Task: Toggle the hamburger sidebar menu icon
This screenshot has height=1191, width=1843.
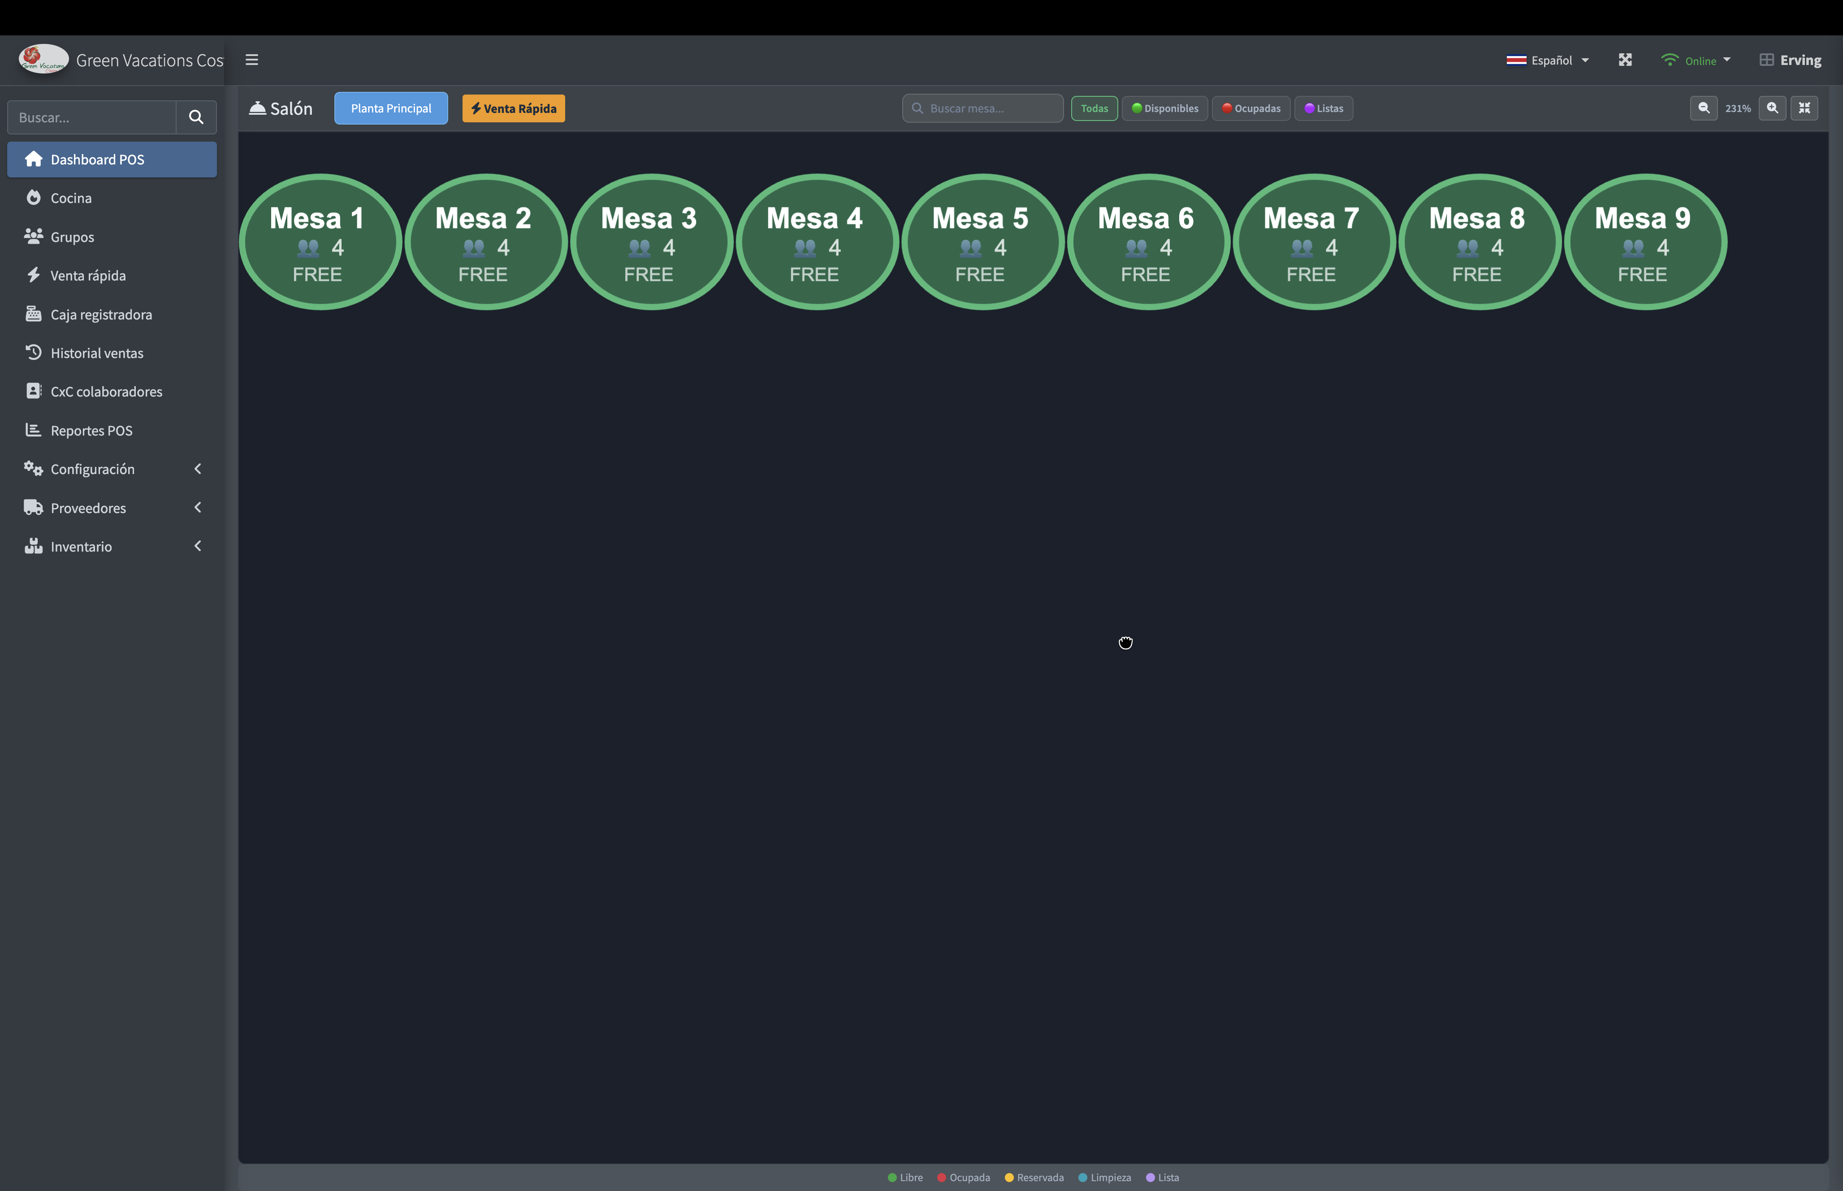Action: (x=251, y=60)
